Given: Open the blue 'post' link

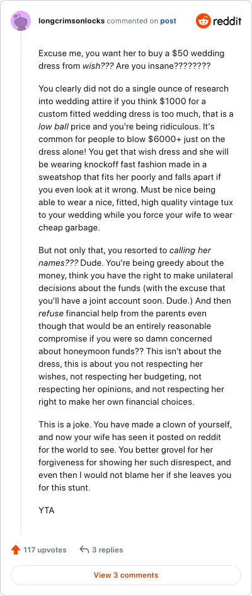Looking at the screenshot, I should tap(168, 21).
